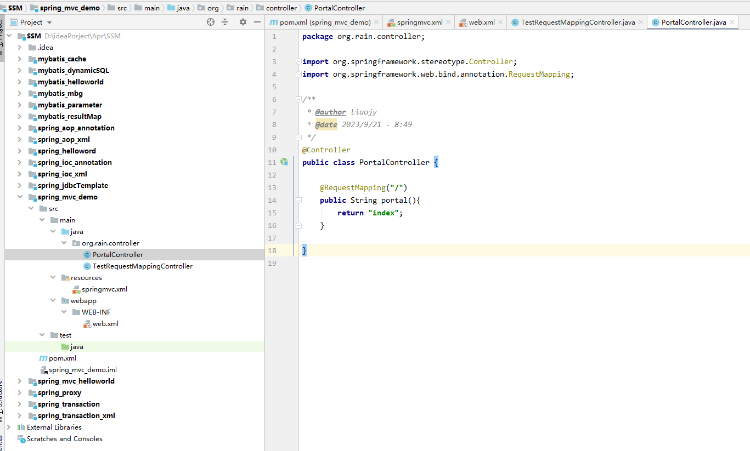Viewport: 750px width, 451px height.
Task: Select Scratches and Consoles
Action: pyautogui.click(x=65, y=438)
